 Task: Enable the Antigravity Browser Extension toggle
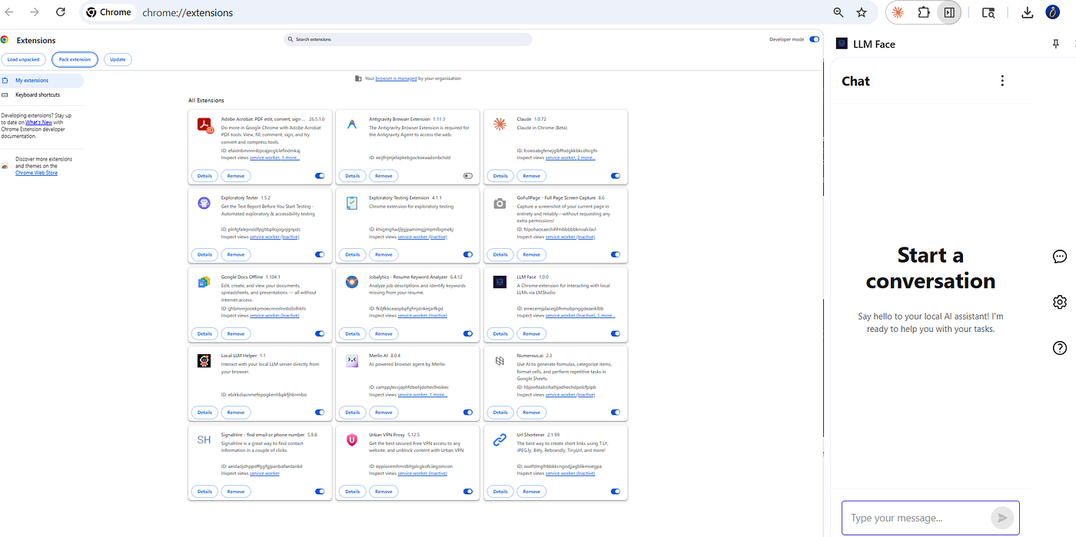(x=467, y=176)
